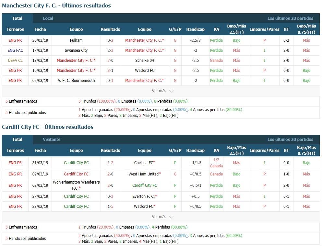This screenshot has width=322, height=247.
Task: Click HT score 1-0 in West Ham row
Action: click(286, 174)
